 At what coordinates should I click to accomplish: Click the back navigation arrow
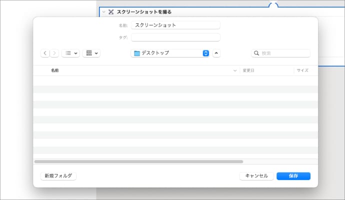click(45, 53)
